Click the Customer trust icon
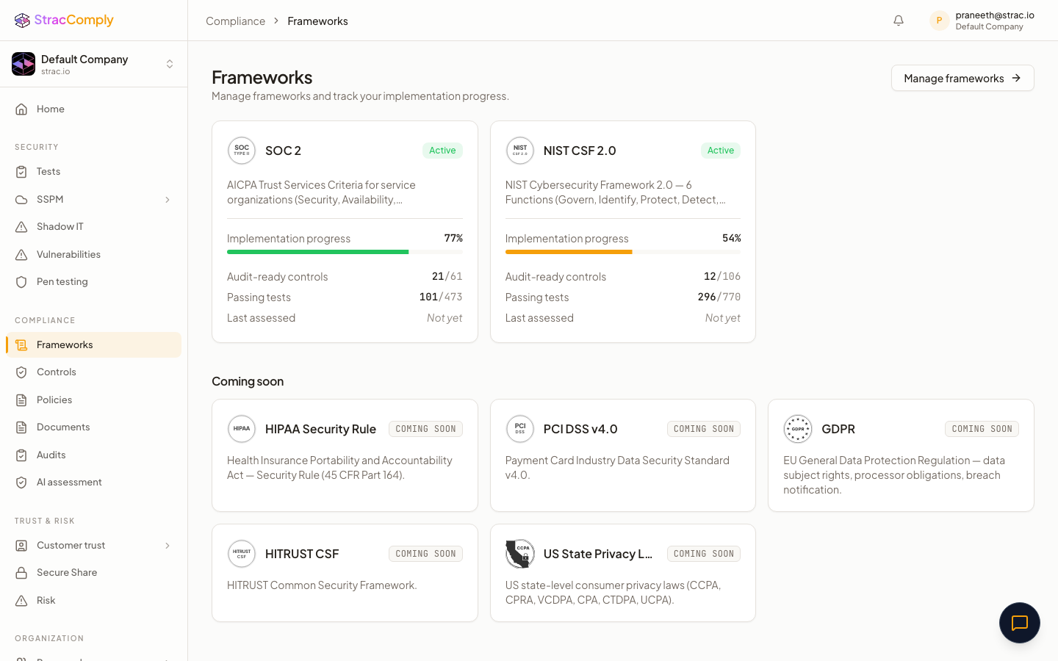This screenshot has width=1058, height=661. click(x=21, y=546)
